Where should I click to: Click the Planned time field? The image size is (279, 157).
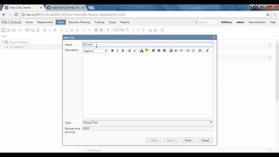[x=147, y=128]
